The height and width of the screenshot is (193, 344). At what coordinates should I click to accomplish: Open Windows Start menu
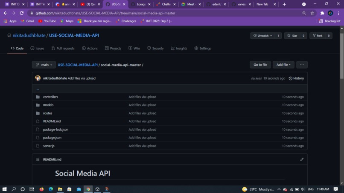4,189
